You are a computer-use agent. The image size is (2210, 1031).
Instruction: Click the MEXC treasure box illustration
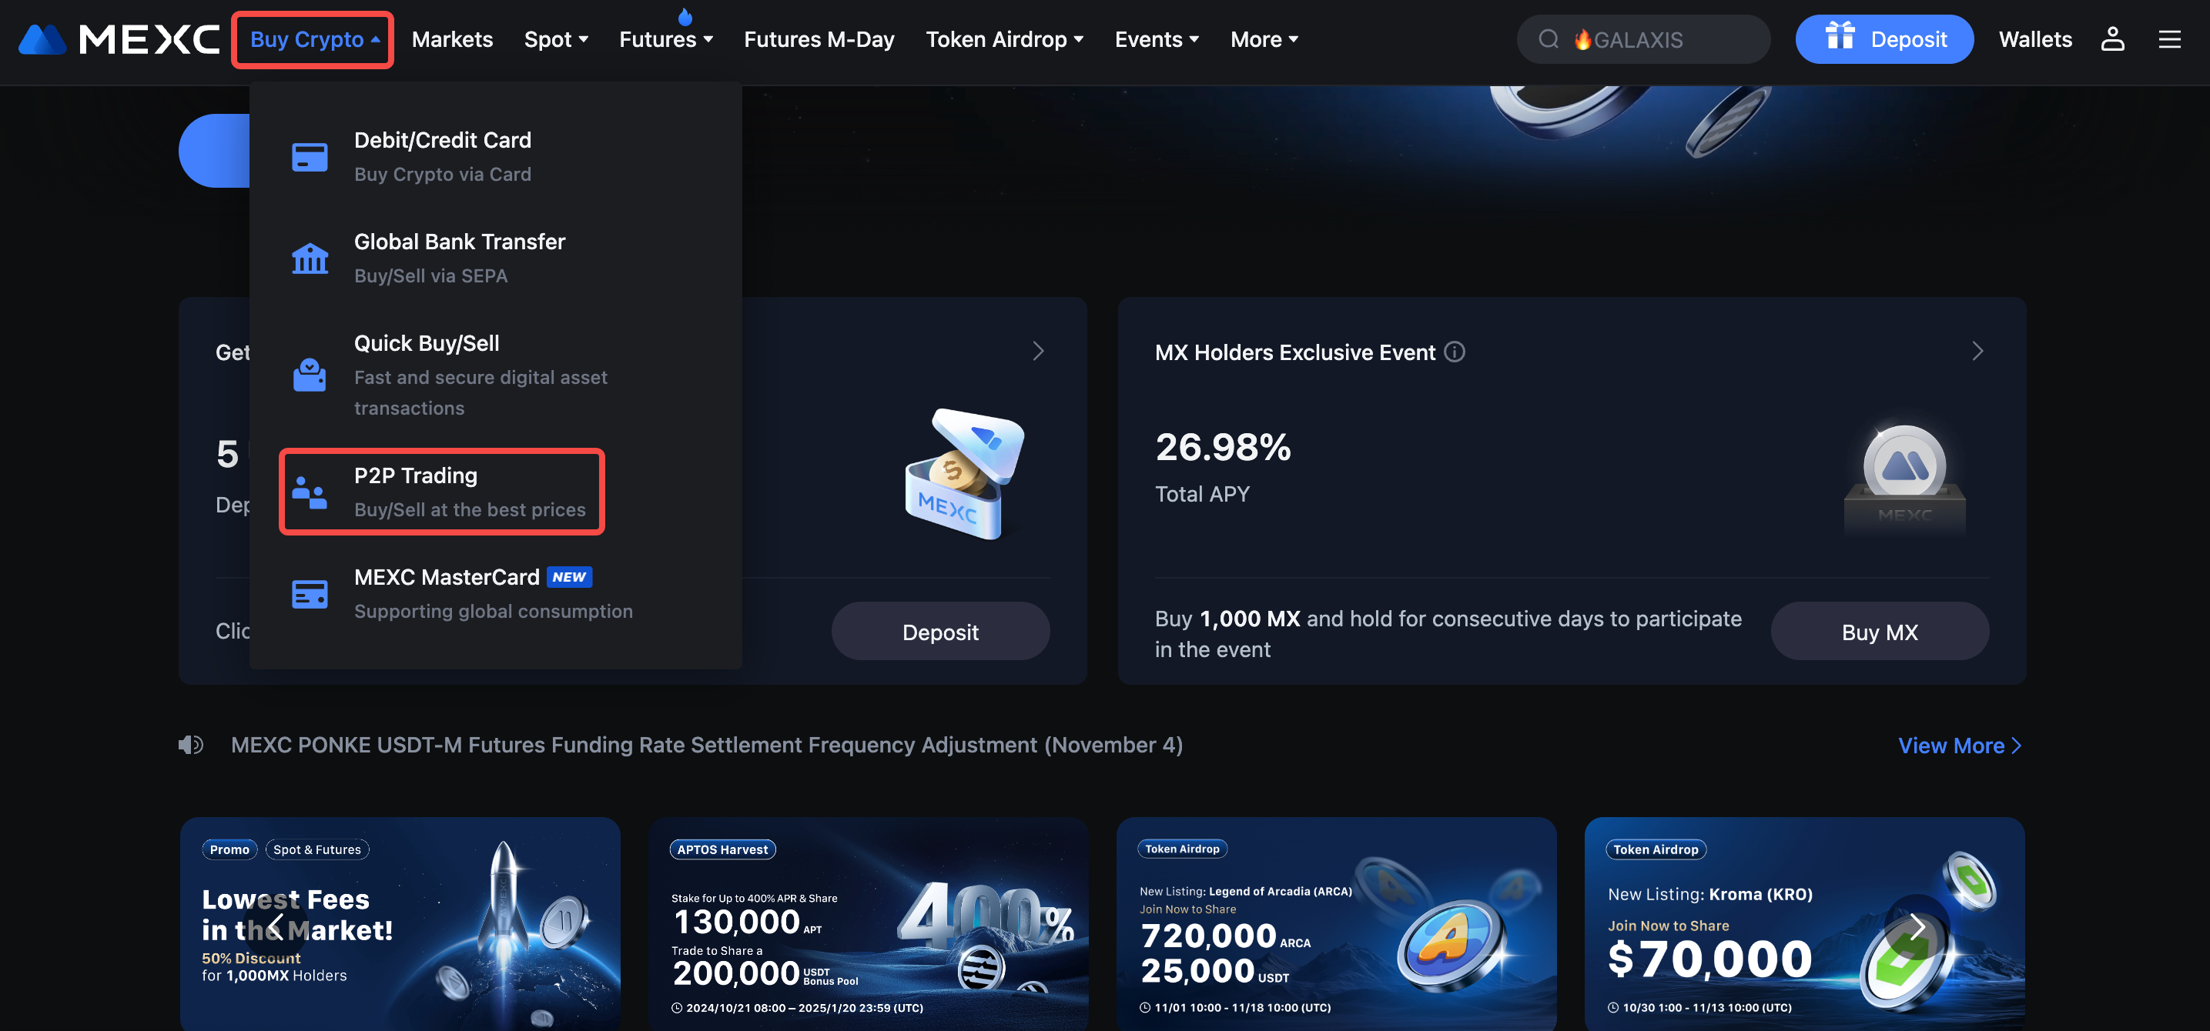pos(964,473)
